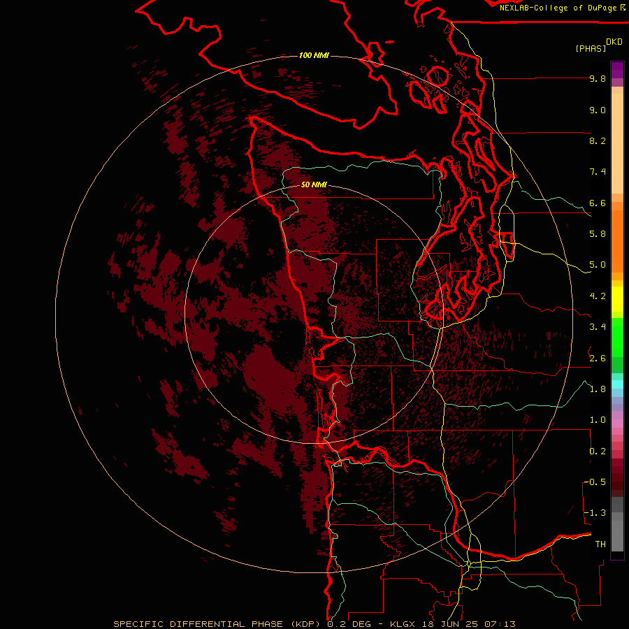Click the DKD label above the color scale

click(614, 42)
